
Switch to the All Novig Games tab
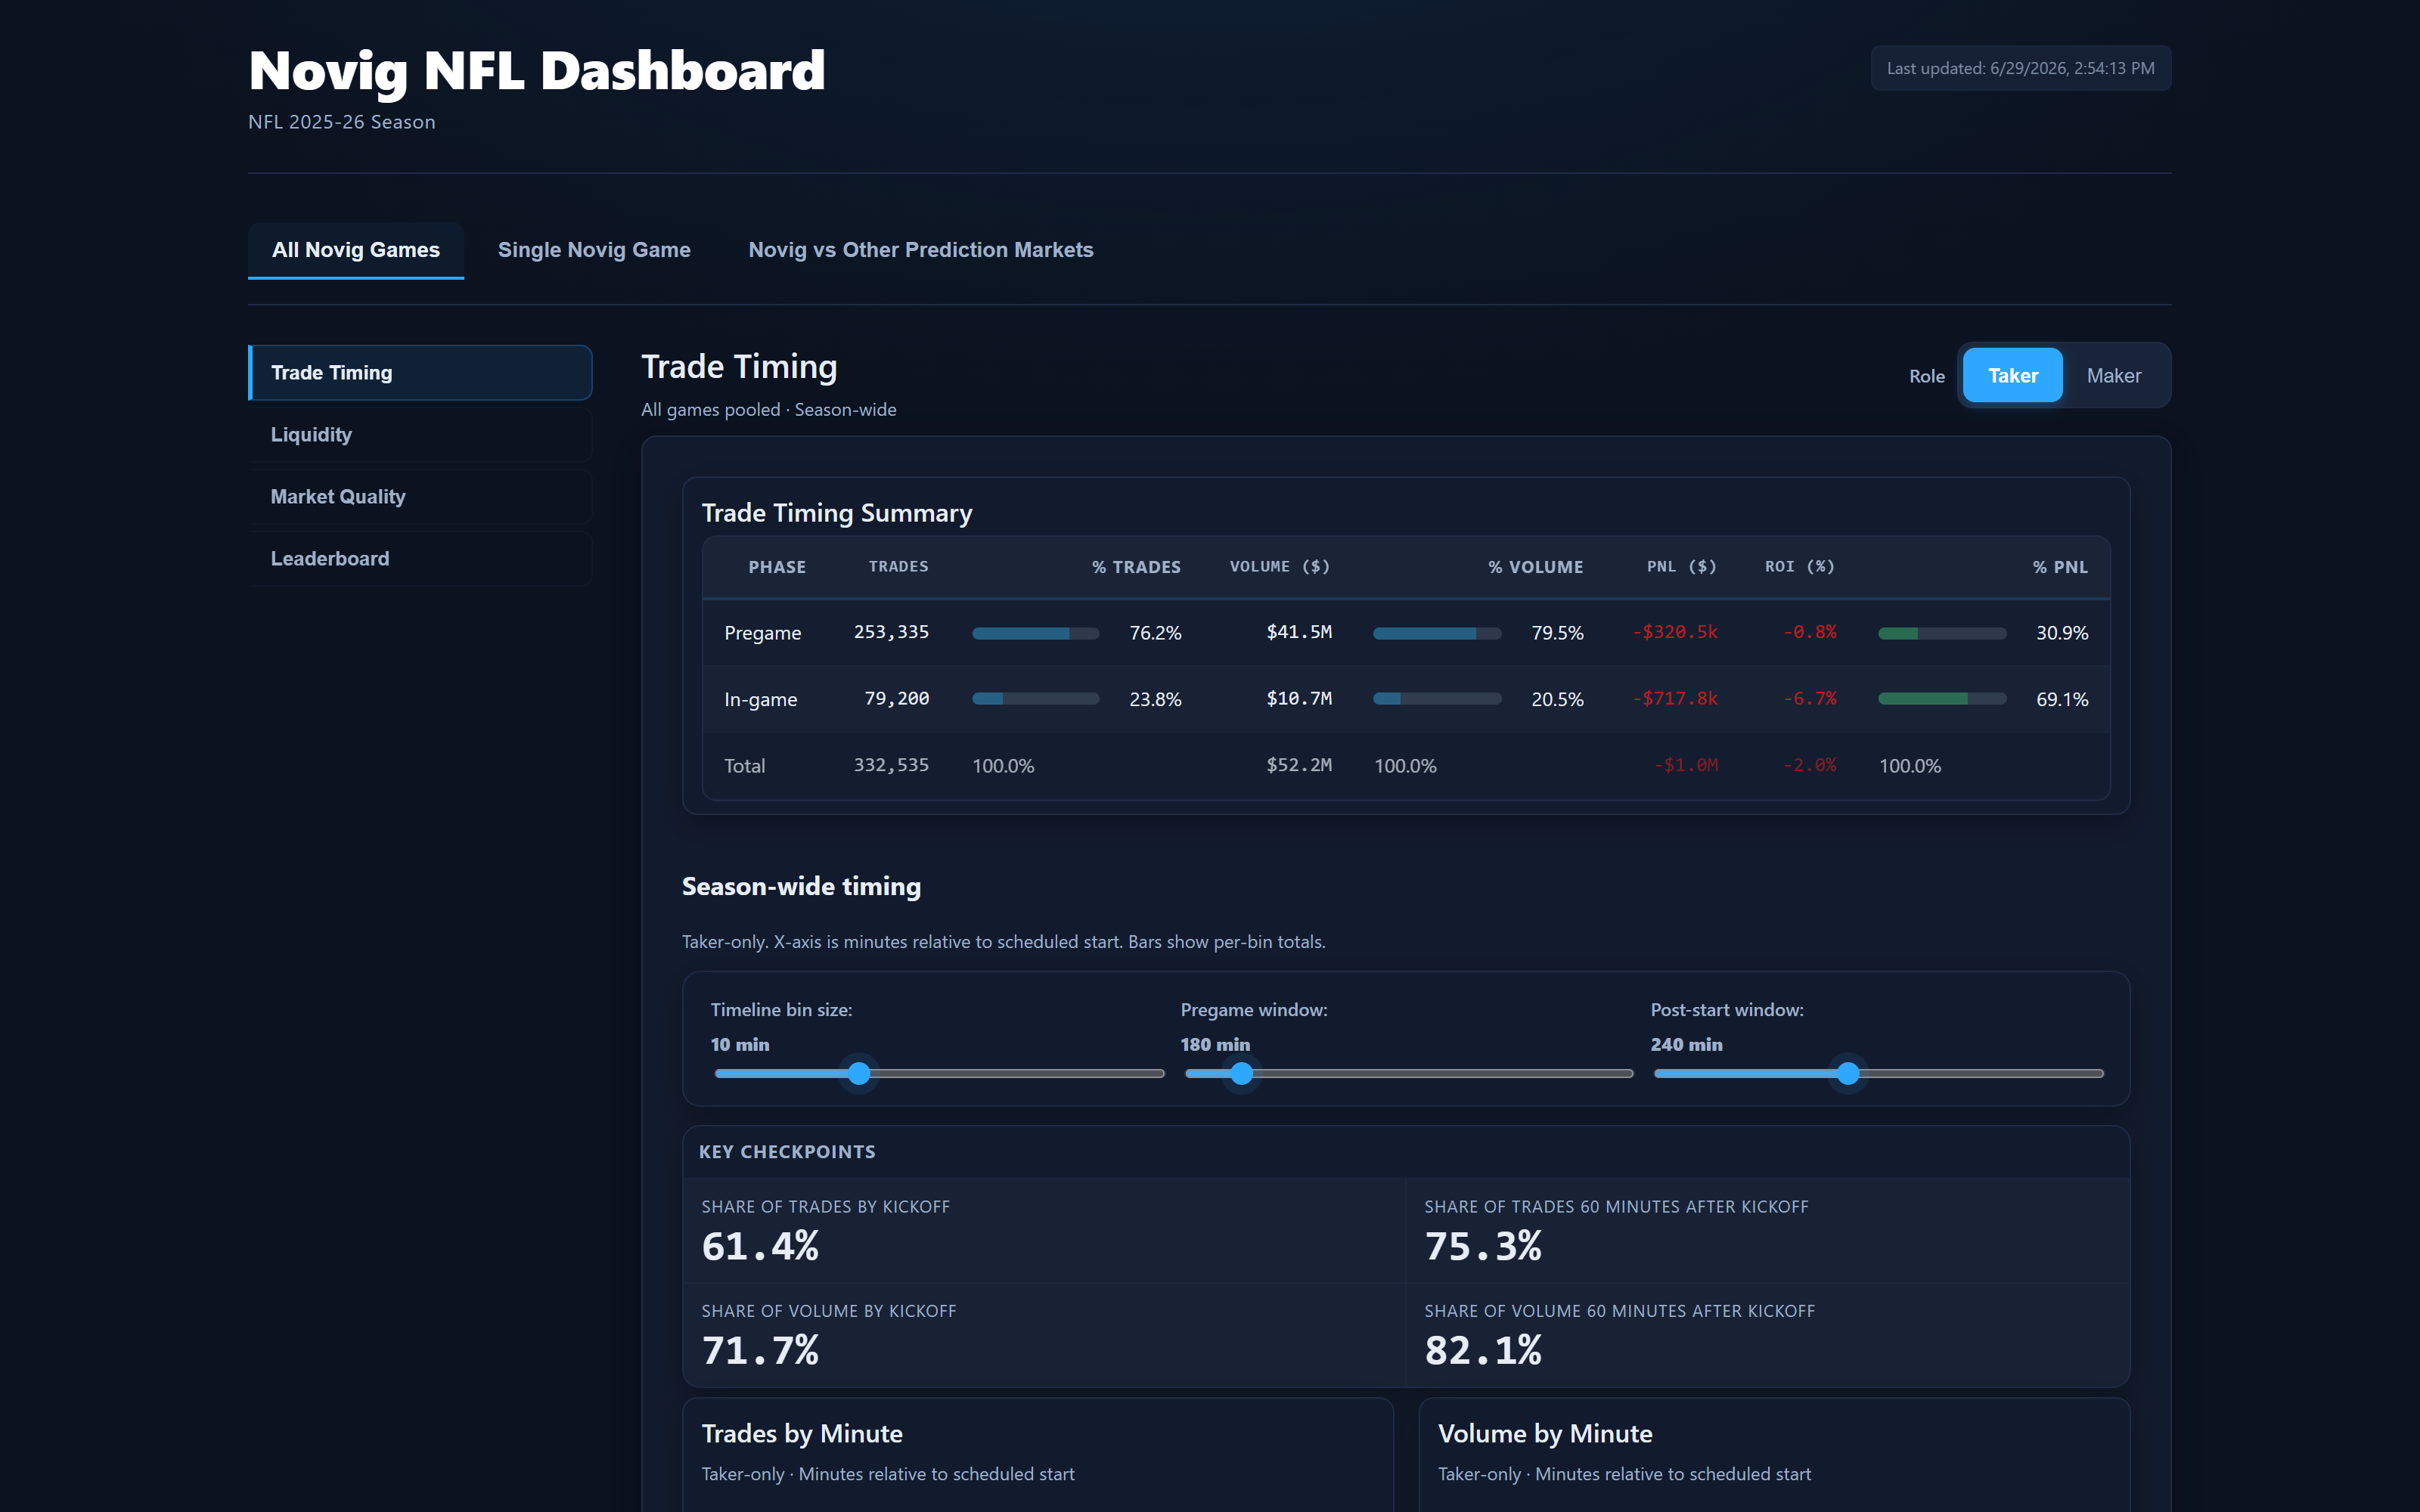pyautogui.click(x=355, y=250)
